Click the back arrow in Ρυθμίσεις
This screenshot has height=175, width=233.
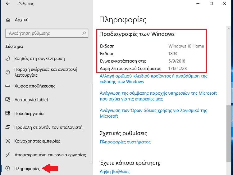pos(8,3)
